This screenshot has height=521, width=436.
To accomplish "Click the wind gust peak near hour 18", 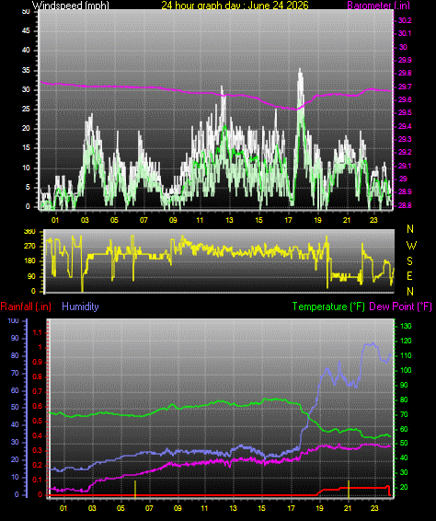I will coord(300,71).
